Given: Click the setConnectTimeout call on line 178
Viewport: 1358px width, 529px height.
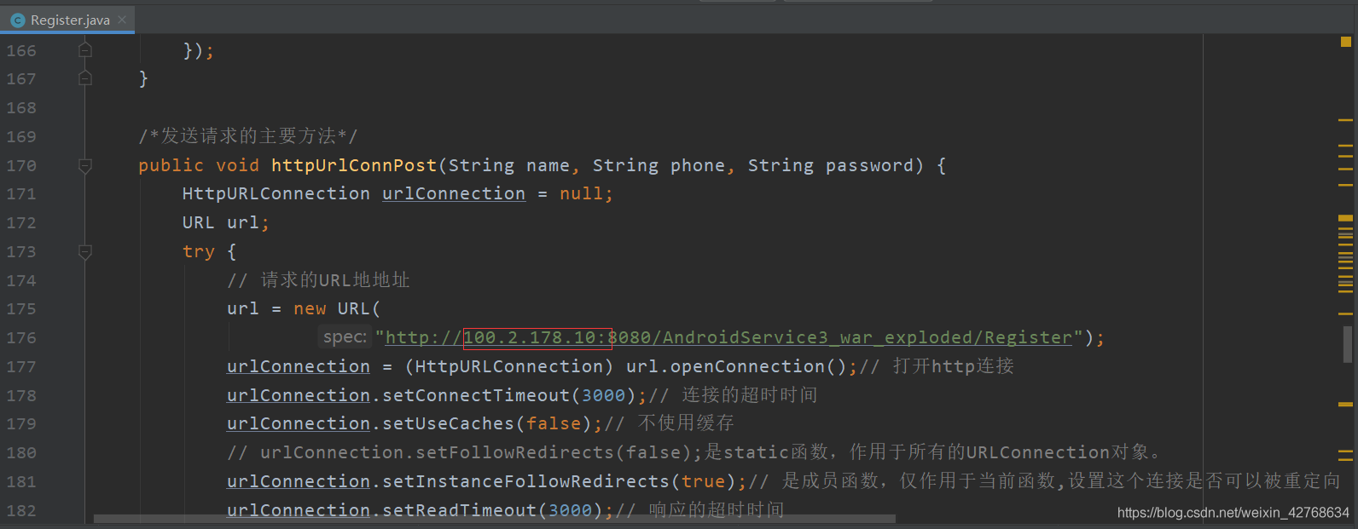Looking at the screenshot, I should point(476,395).
